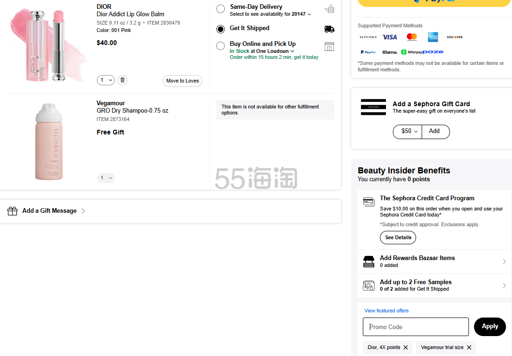Image resolution: width=512 pixels, height=356 pixels.
Task: Choose the Buy Online and Pick Up radio option
Action: click(x=221, y=46)
